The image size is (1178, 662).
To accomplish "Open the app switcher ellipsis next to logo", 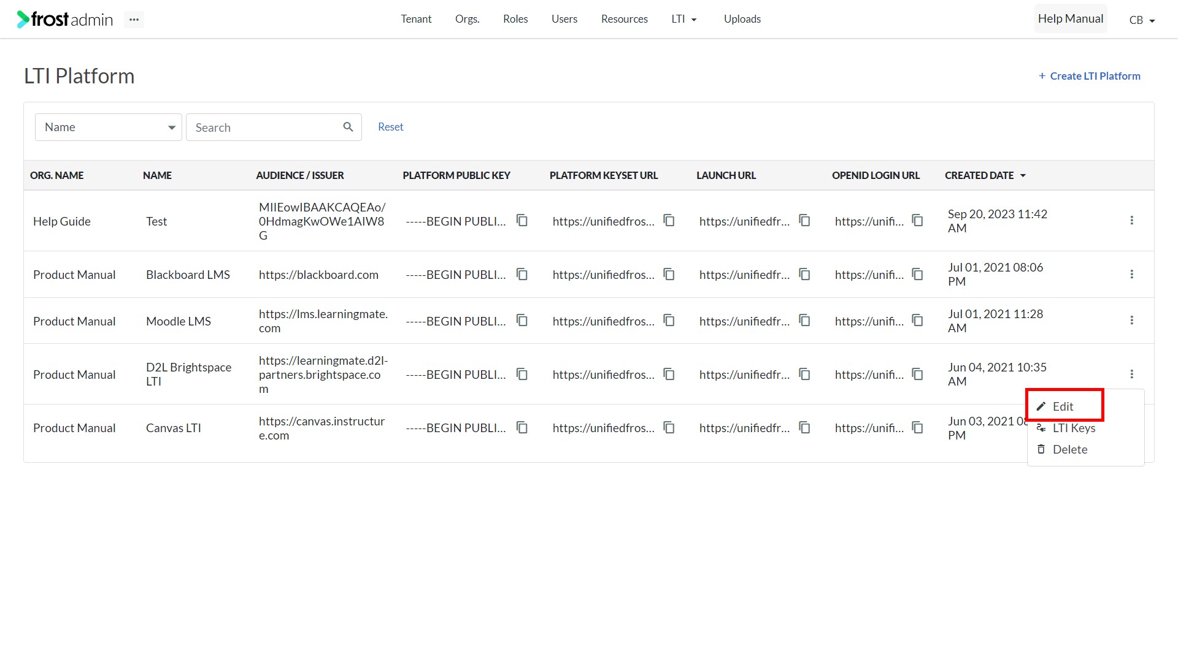I will (134, 20).
